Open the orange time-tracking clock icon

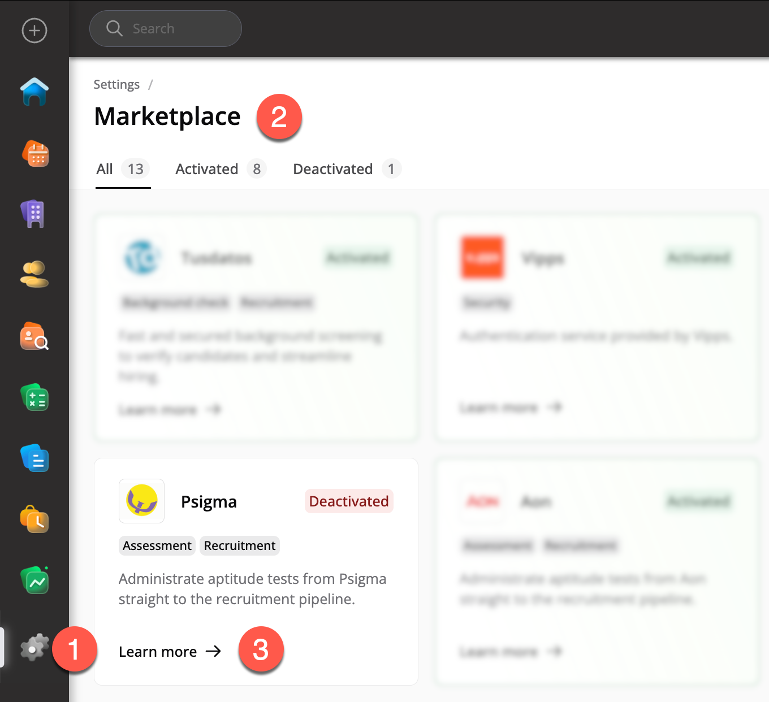pos(35,519)
